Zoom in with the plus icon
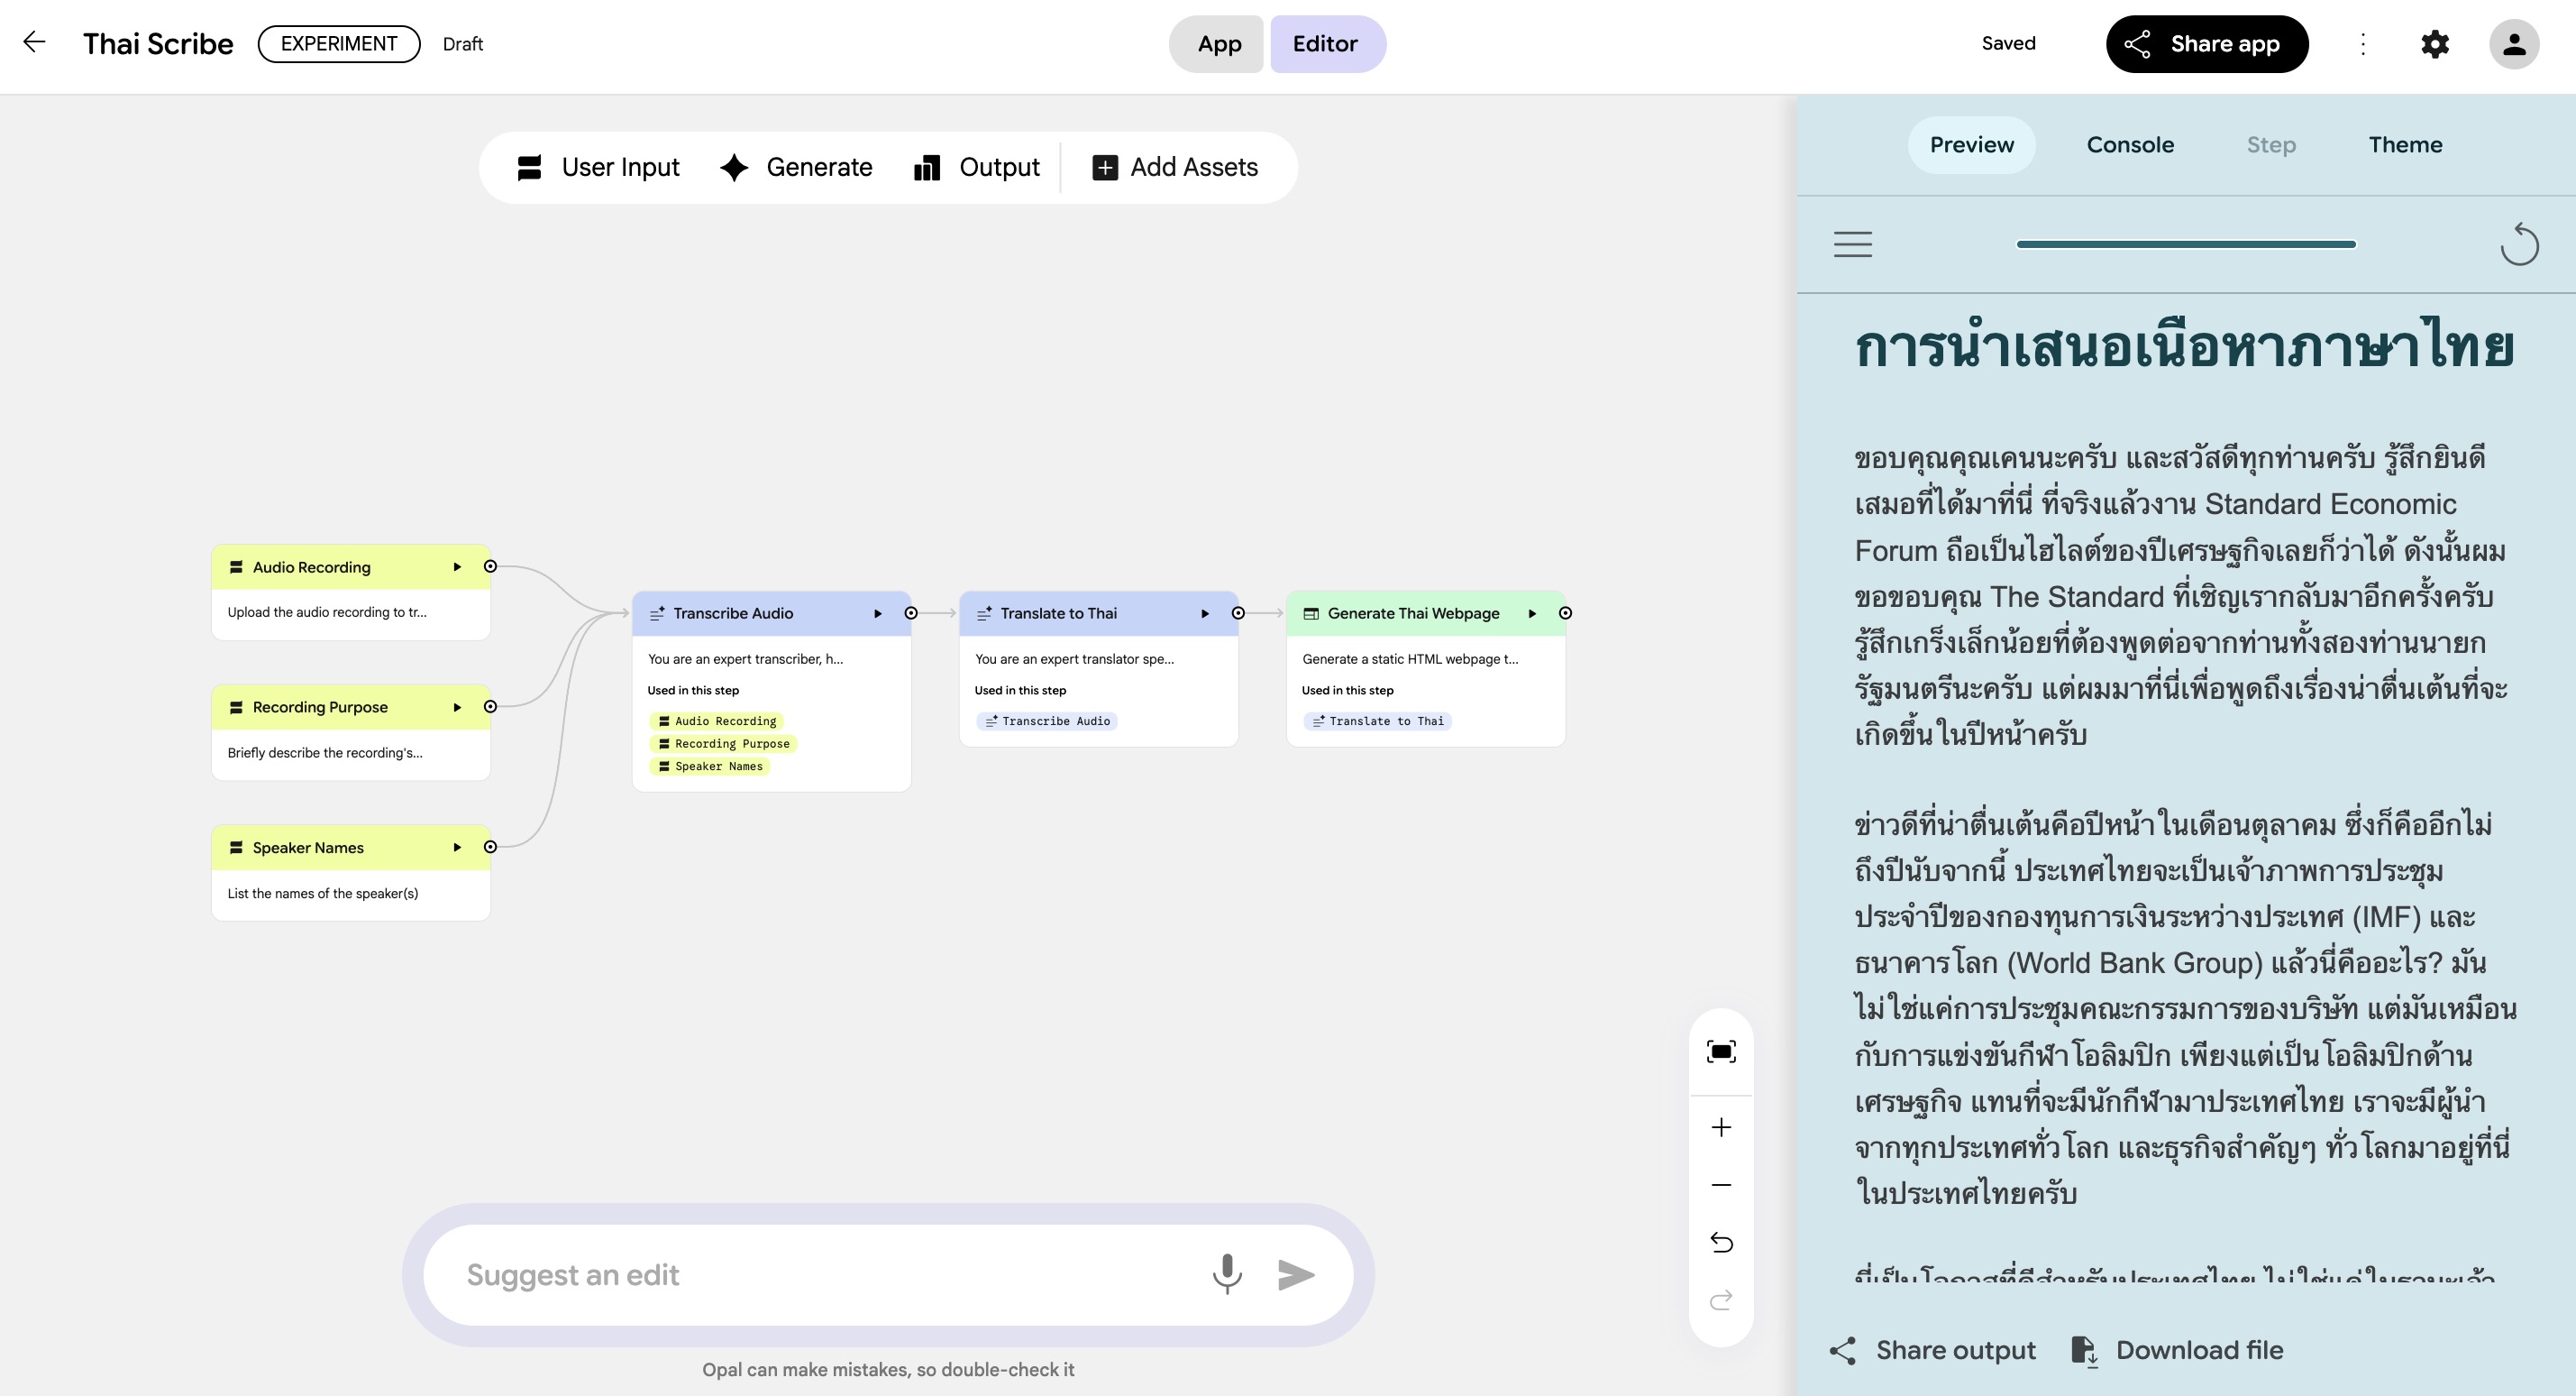This screenshot has width=2576, height=1396. click(1721, 1128)
